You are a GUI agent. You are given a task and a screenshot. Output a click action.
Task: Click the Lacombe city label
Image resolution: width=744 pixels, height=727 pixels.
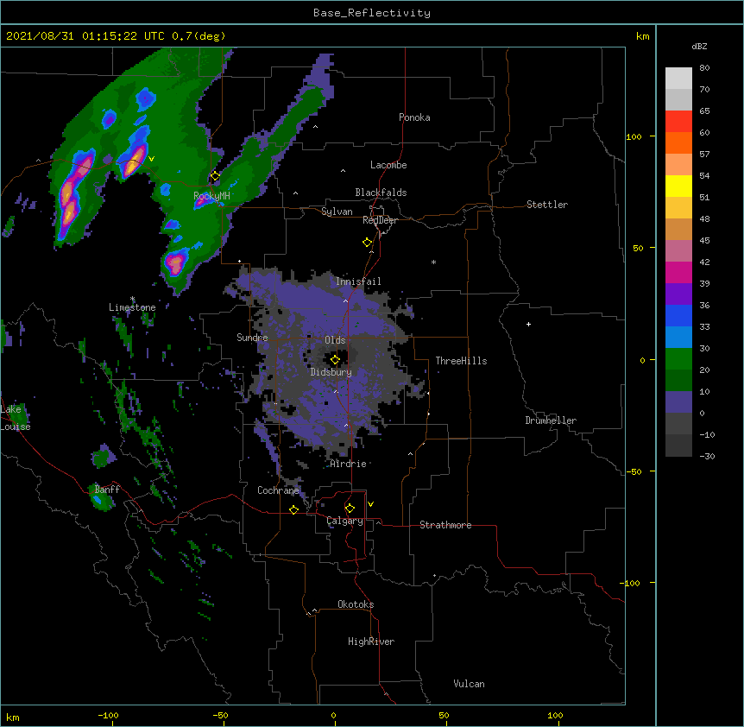point(388,165)
